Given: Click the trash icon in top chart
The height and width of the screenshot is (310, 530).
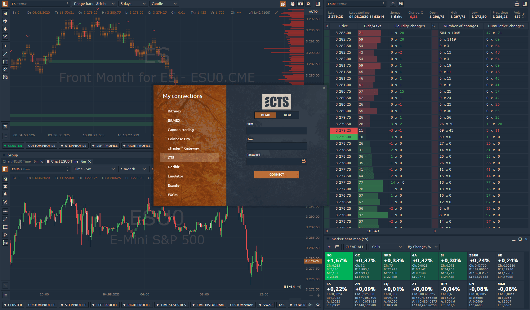Looking at the screenshot, I should coord(5,126).
